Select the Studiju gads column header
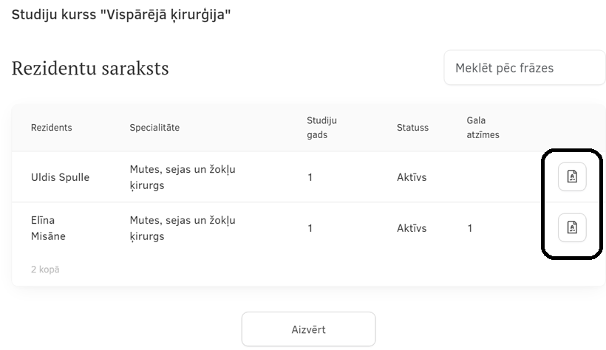This screenshot has height=350, width=606. point(321,128)
